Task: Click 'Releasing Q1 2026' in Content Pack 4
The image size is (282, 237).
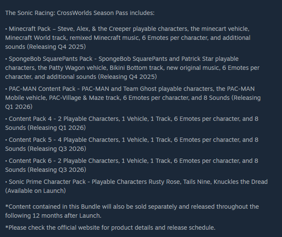Action: 56,128
